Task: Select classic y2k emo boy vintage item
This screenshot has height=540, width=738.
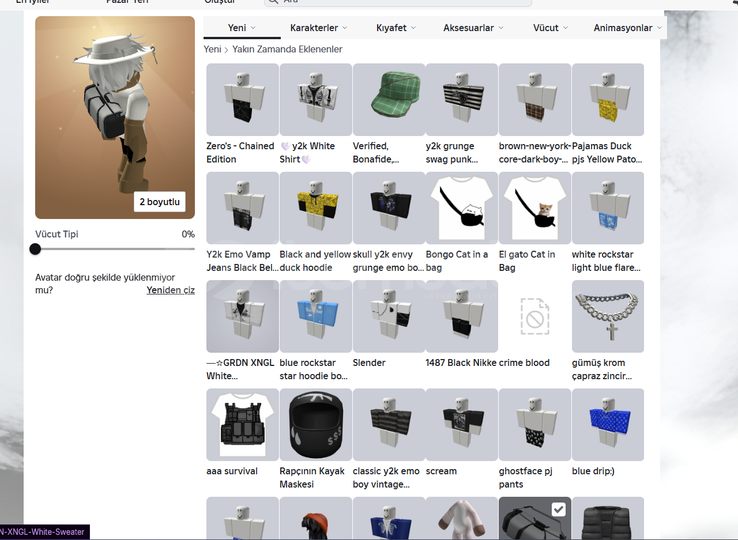Action: 389,425
